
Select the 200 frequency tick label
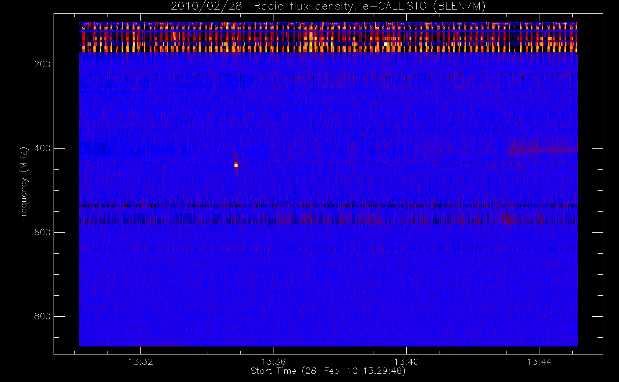click(x=42, y=64)
